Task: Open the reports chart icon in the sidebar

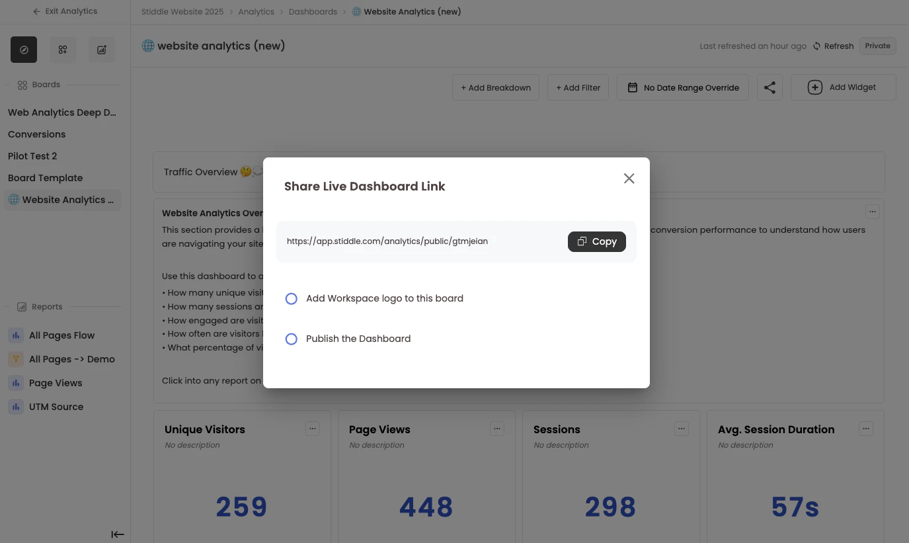Action: (102, 50)
